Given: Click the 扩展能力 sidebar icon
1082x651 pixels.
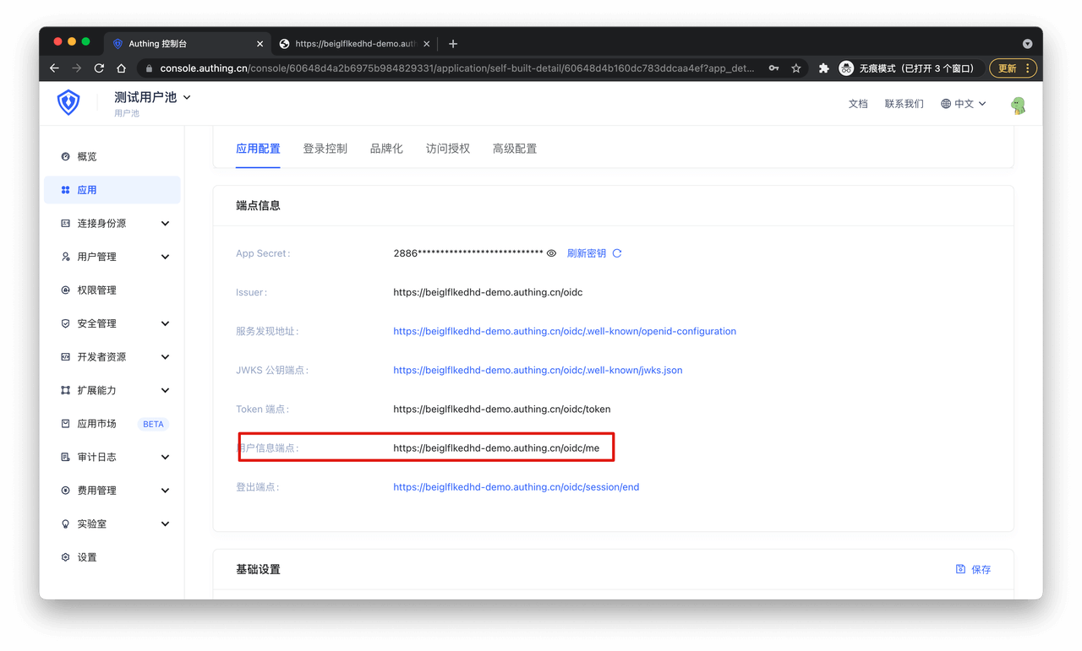Looking at the screenshot, I should coord(65,390).
